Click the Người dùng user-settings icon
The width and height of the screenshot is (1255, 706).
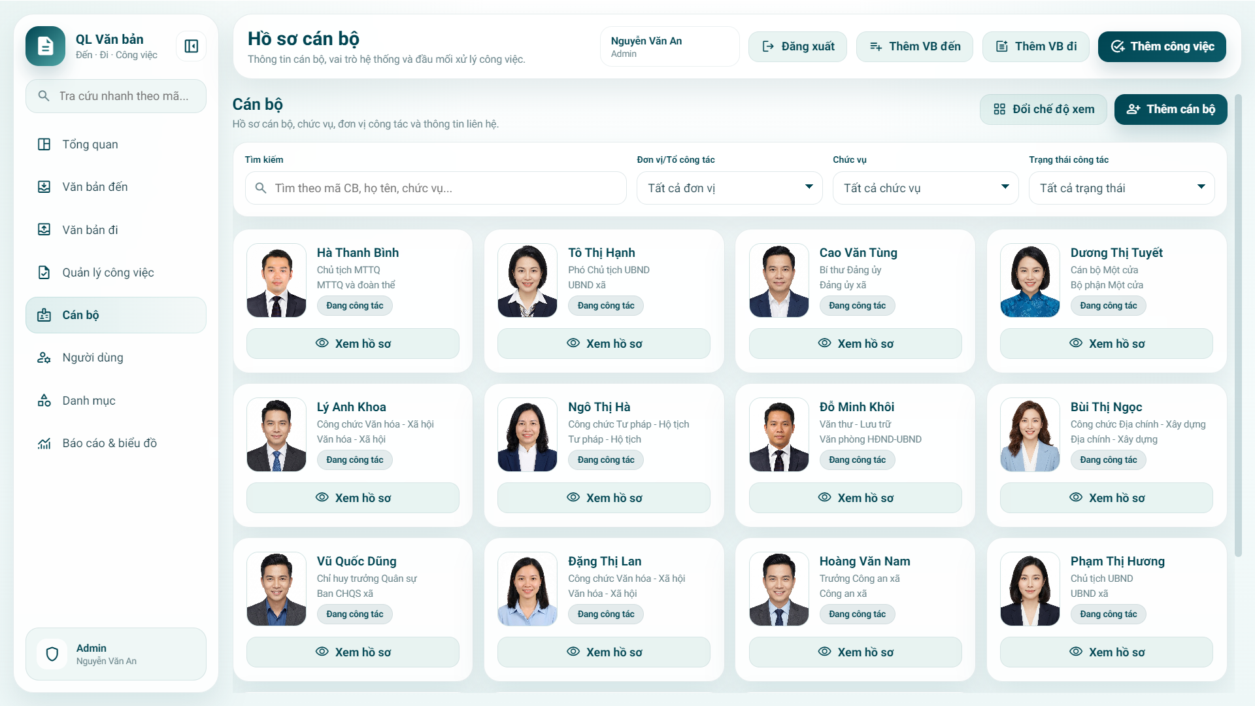[x=44, y=358]
